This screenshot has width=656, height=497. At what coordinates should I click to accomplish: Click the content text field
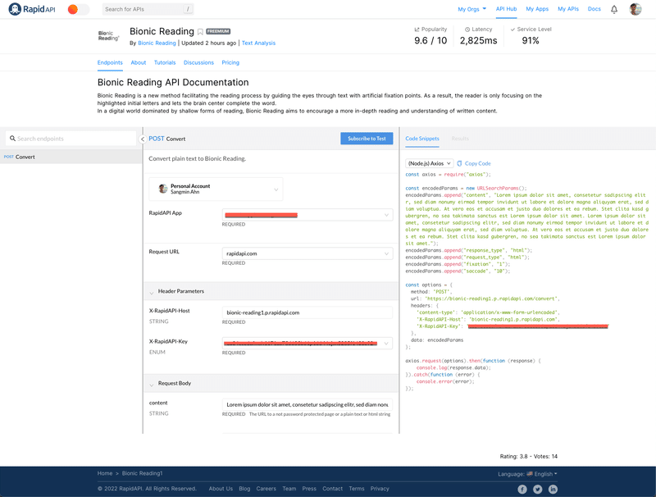pyautogui.click(x=307, y=404)
